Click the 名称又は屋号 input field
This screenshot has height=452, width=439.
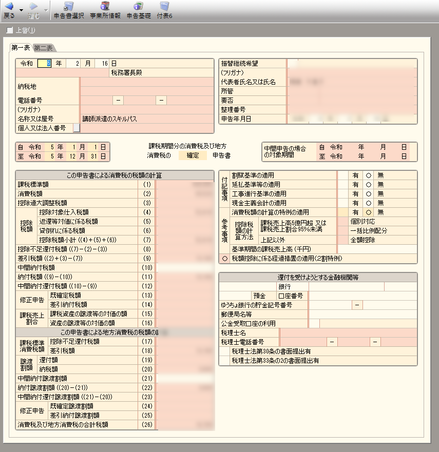point(146,119)
